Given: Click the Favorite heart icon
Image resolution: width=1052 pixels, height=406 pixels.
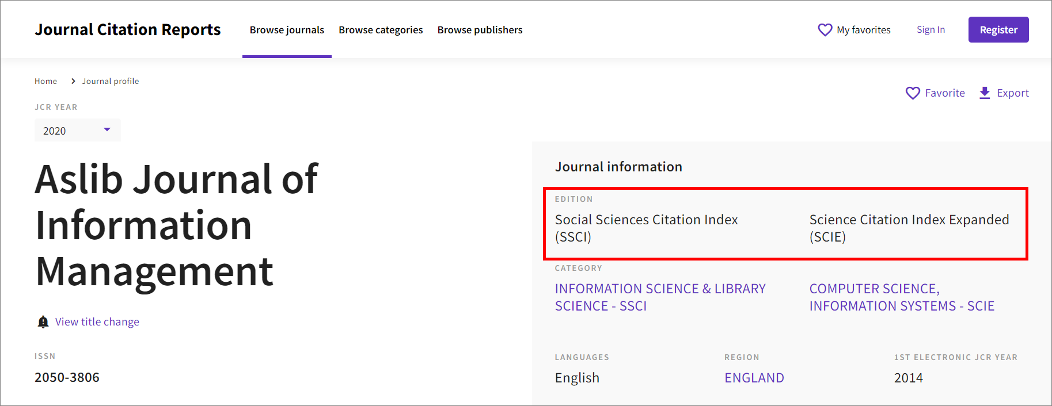Looking at the screenshot, I should tap(913, 93).
